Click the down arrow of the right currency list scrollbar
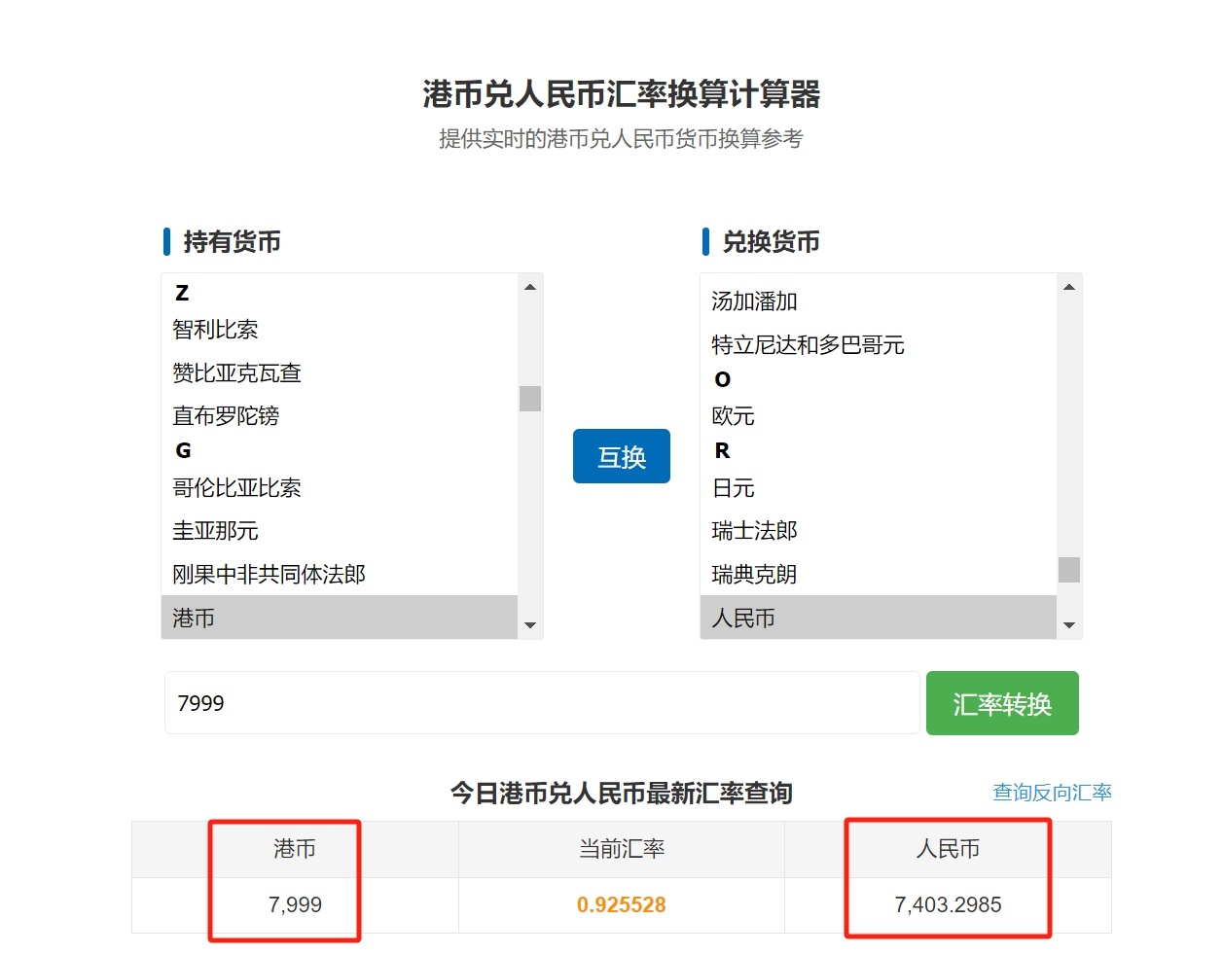 tap(1069, 625)
